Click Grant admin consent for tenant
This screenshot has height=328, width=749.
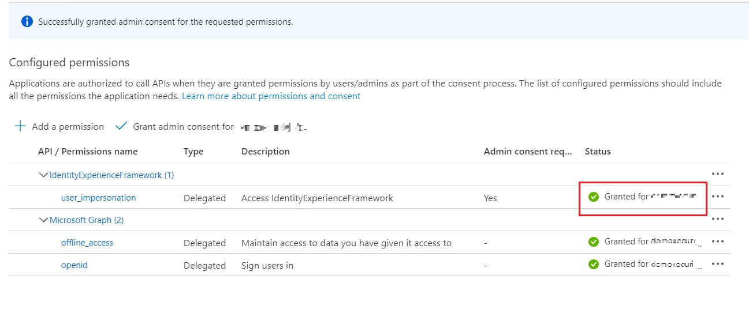[212, 126]
